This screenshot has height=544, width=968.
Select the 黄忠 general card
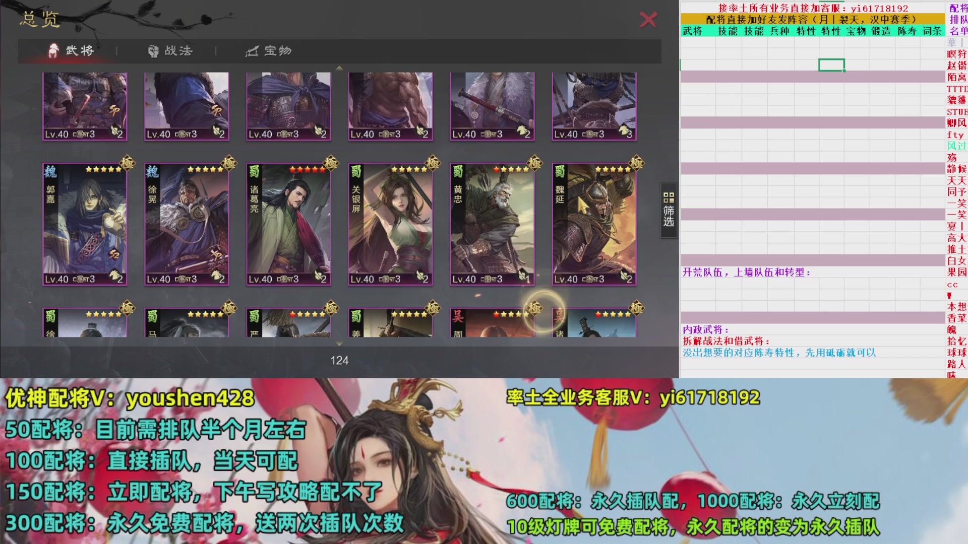coord(492,225)
